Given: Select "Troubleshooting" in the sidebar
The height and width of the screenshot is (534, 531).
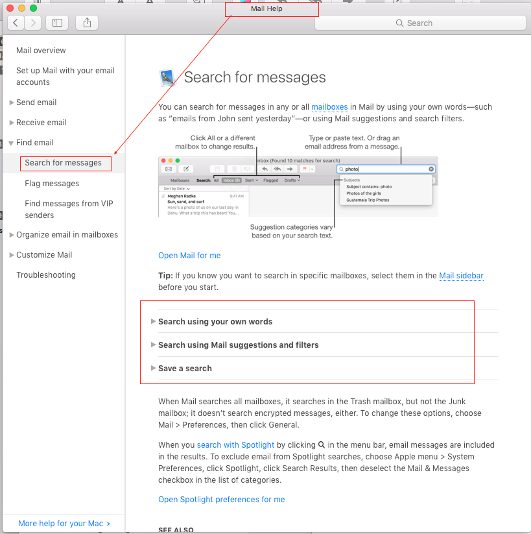Looking at the screenshot, I should 45,274.
